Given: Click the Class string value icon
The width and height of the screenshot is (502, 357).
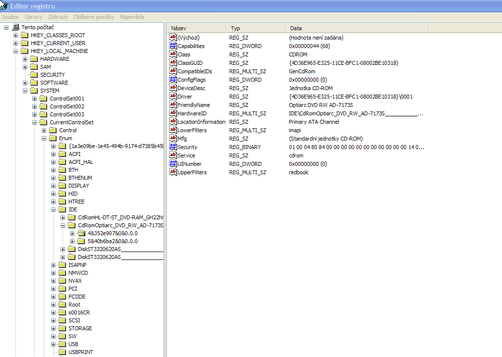Looking at the screenshot, I should click(173, 54).
